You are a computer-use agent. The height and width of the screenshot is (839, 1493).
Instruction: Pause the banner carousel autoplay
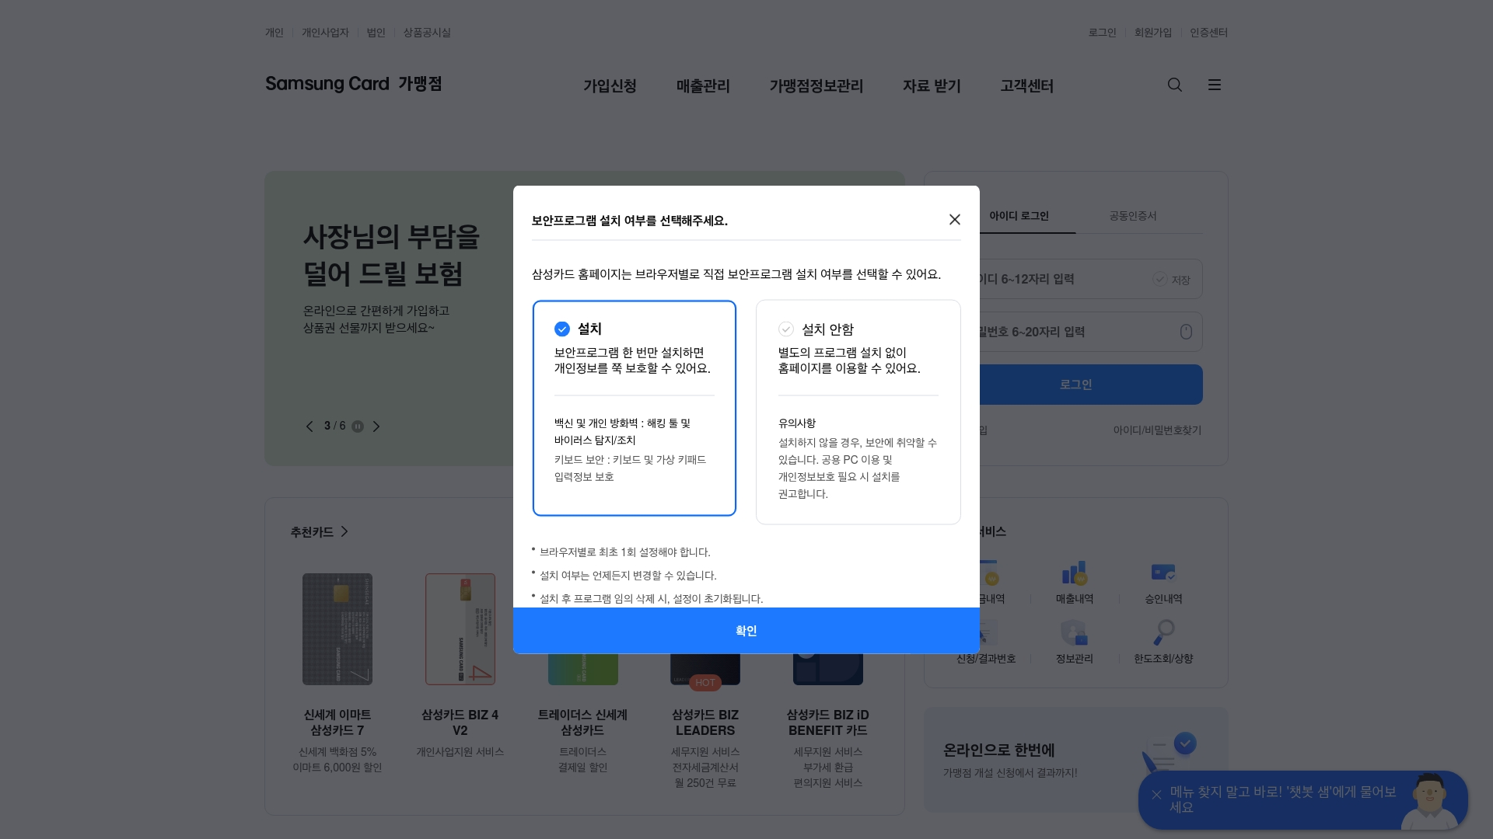tap(357, 426)
